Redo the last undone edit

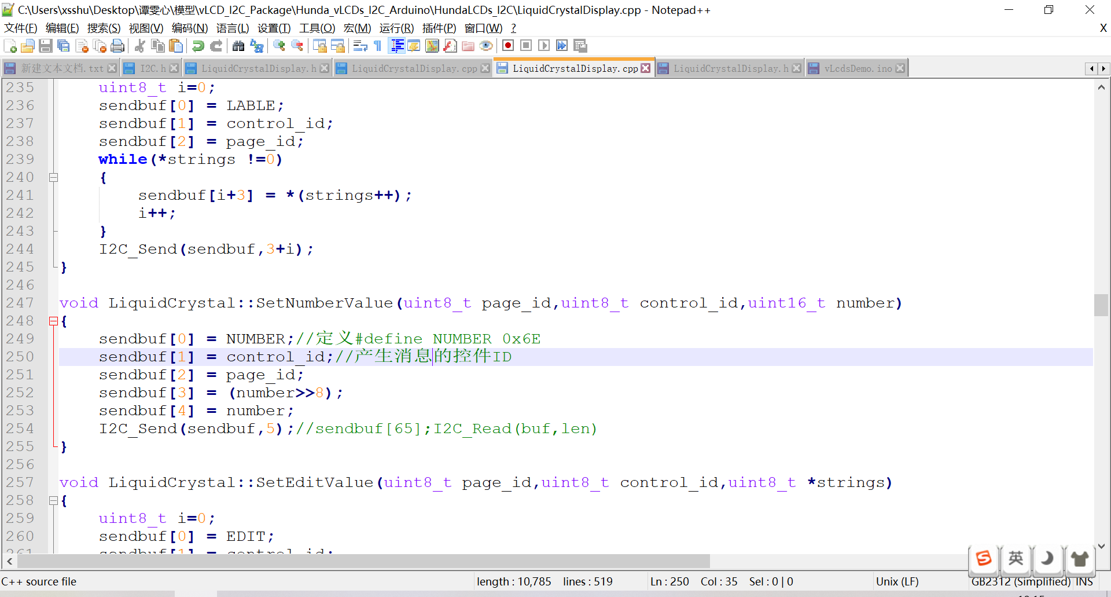click(216, 46)
